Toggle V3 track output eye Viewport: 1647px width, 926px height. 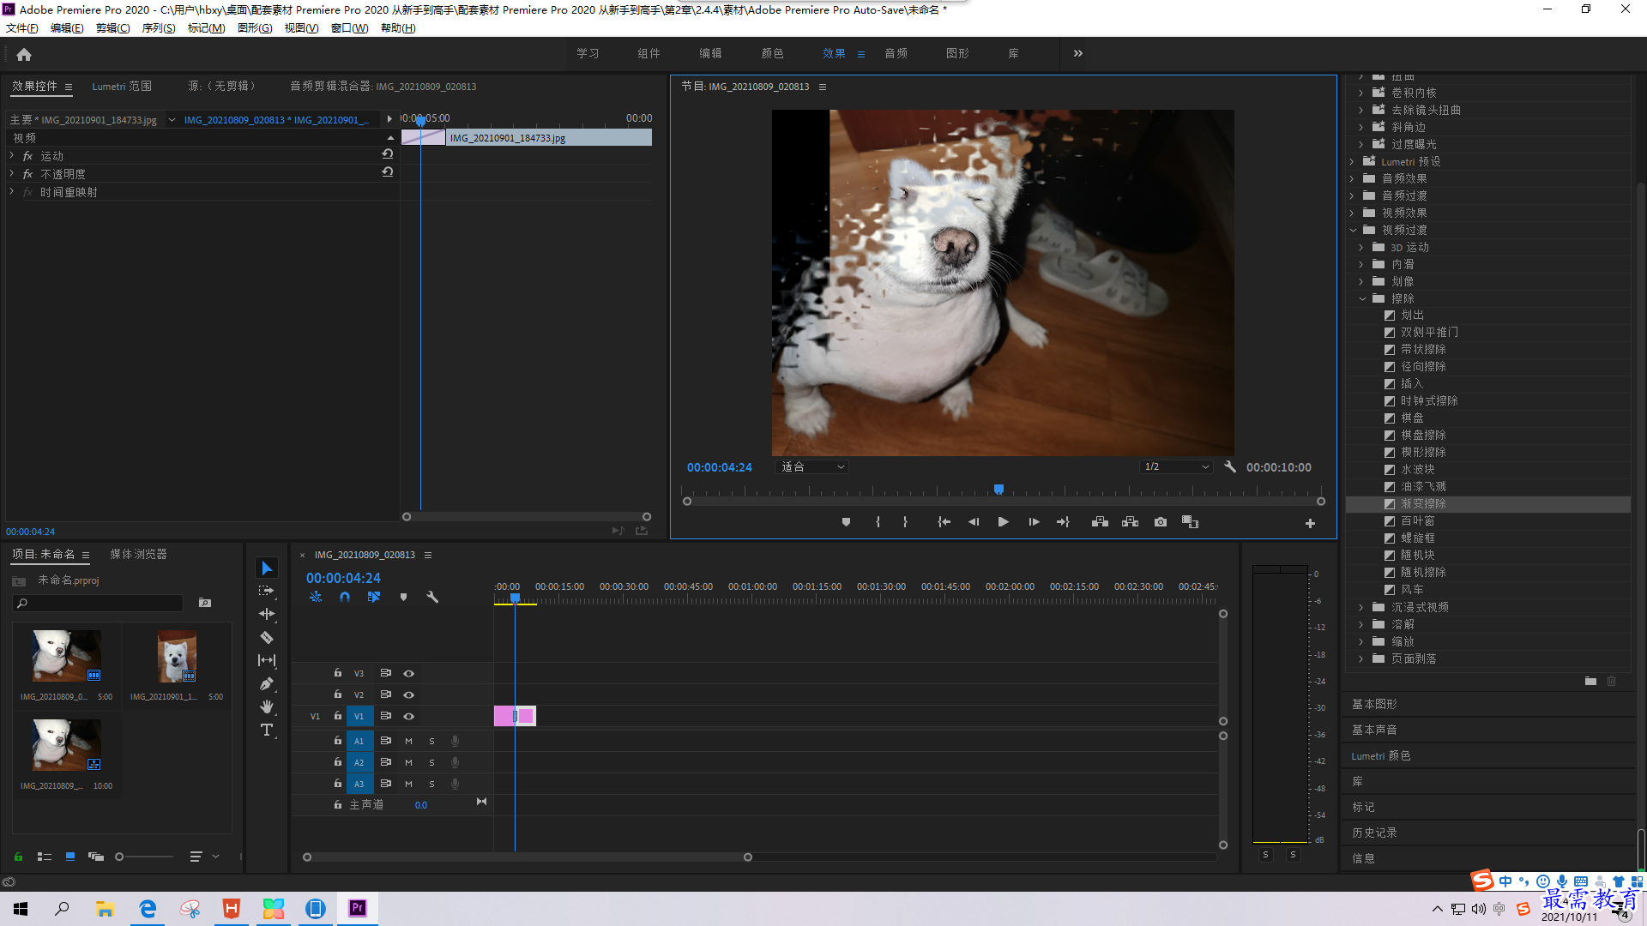tap(409, 674)
